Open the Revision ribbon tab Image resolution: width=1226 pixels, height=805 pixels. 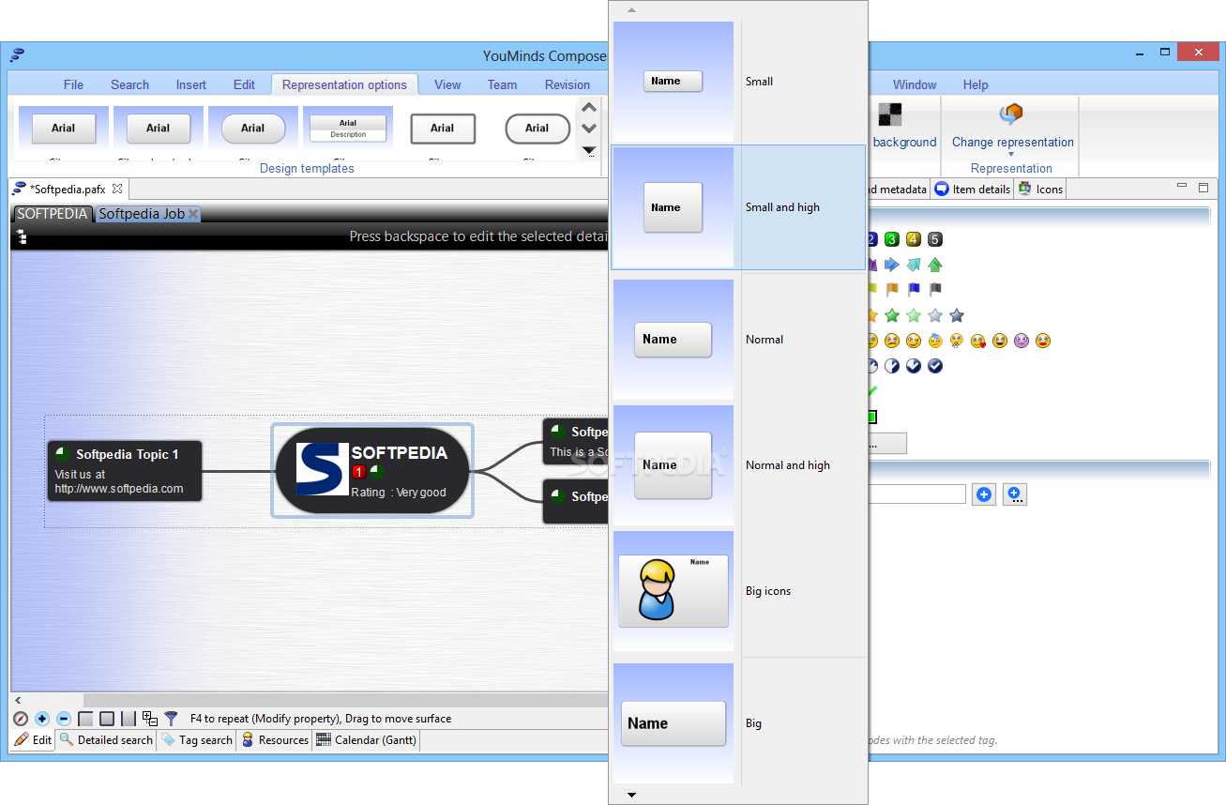tap(568, 84)
